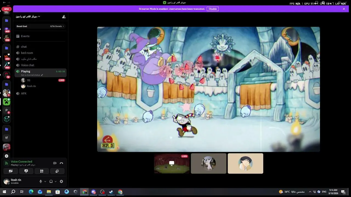Screen dimensions: 351x197
Task: Open File Explorer from taskbar
Action: tap(49, 192)
